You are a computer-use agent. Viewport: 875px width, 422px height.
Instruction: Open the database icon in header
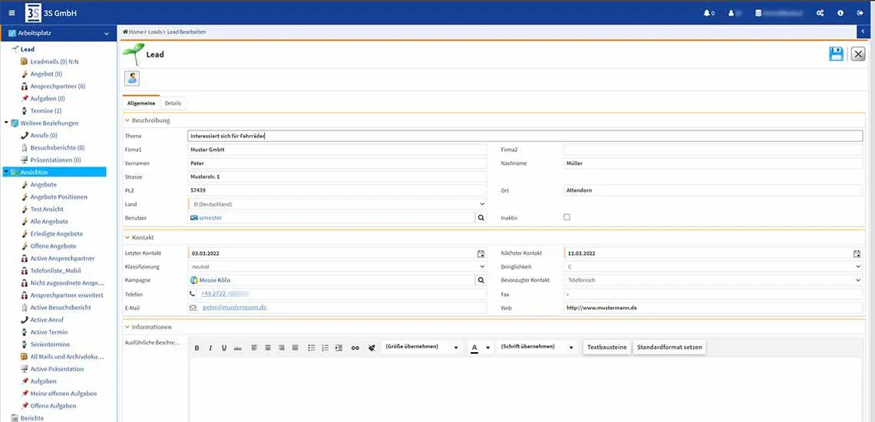pyautogui.click(x=758, y=13)
